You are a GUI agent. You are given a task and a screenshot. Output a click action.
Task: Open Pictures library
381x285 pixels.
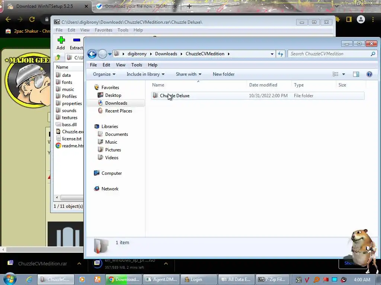[113, 150]
